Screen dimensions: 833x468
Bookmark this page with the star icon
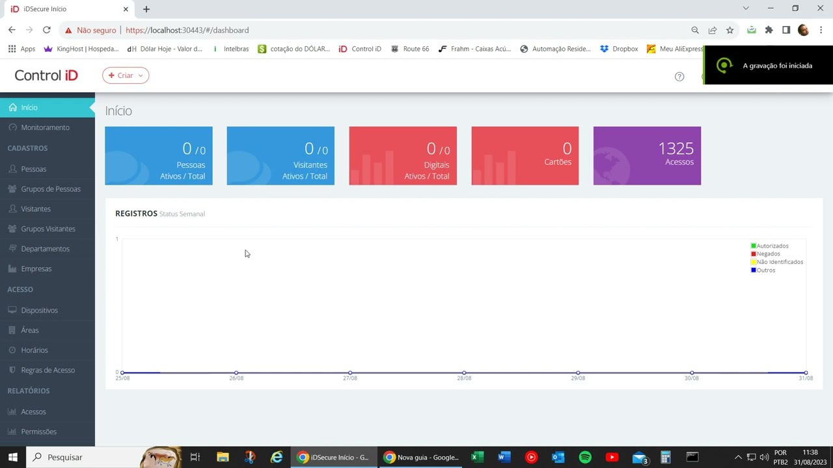point(730,30)
